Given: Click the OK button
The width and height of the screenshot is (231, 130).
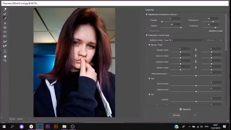Looking at the screenshot, I should (x=195, y=115).
